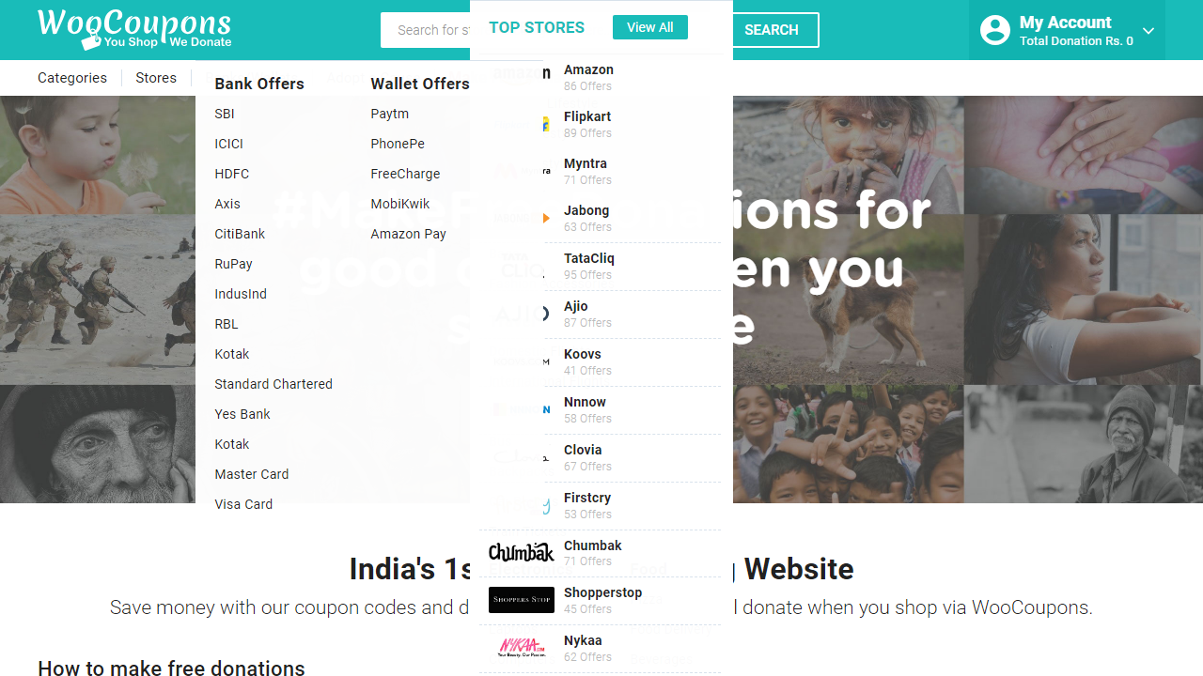Open the Firstcry store entry
The image size is (1203, 676).
pyautogui.click(x=587, y=498)
